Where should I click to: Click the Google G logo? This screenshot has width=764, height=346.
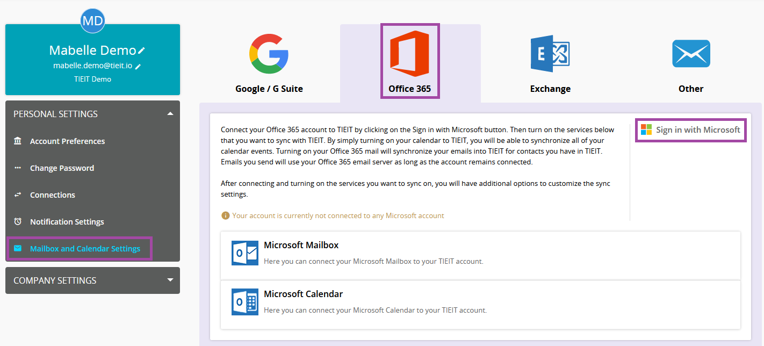click(269, 54)
